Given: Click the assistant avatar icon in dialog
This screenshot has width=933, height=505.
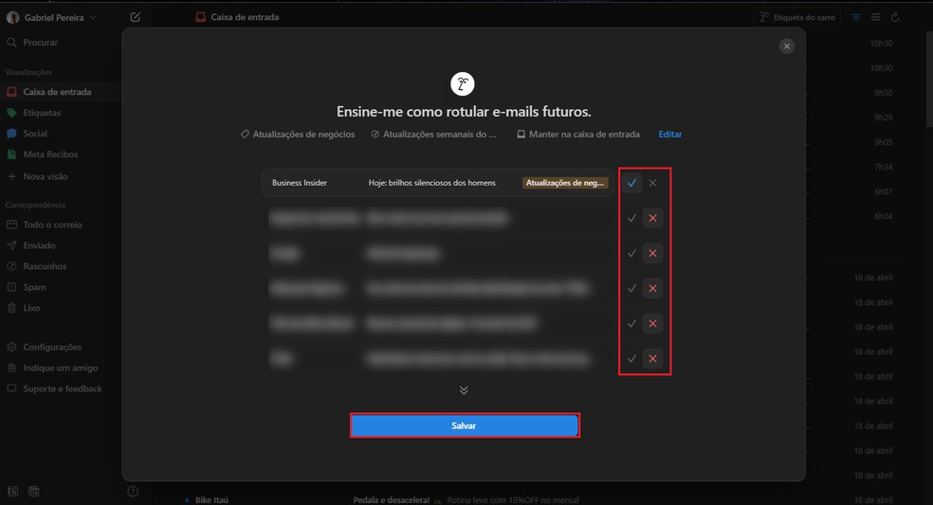Looking at the screenshot, I should pos(463,84).
